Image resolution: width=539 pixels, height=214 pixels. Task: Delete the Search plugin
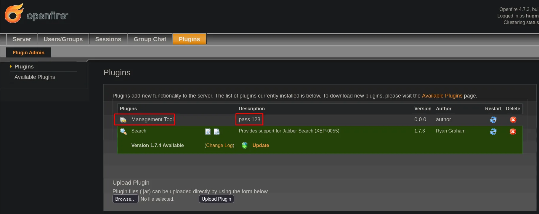[x=513, y=131]
